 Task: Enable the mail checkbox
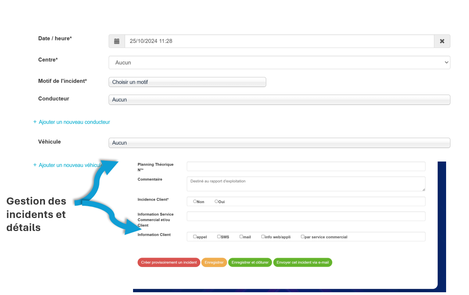pos(241,237)
